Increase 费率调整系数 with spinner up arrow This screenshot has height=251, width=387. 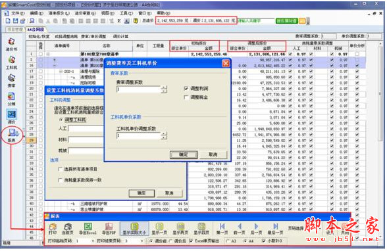click(164, 87)
